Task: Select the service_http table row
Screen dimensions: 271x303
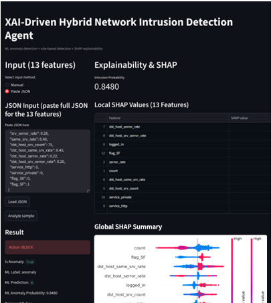Action: [x=183, y=206]
